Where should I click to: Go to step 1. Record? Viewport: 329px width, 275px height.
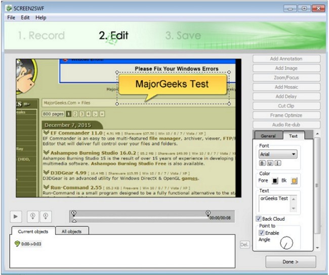click(41, 35)
